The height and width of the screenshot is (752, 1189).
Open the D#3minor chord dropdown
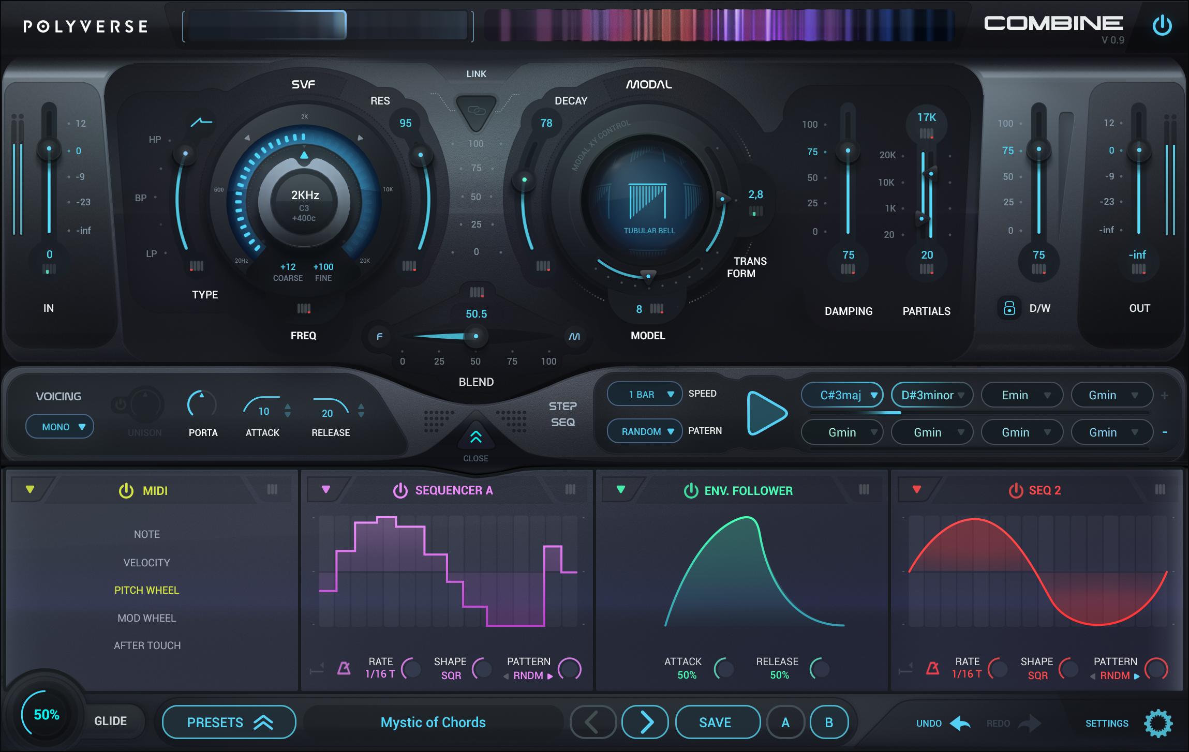932,395
